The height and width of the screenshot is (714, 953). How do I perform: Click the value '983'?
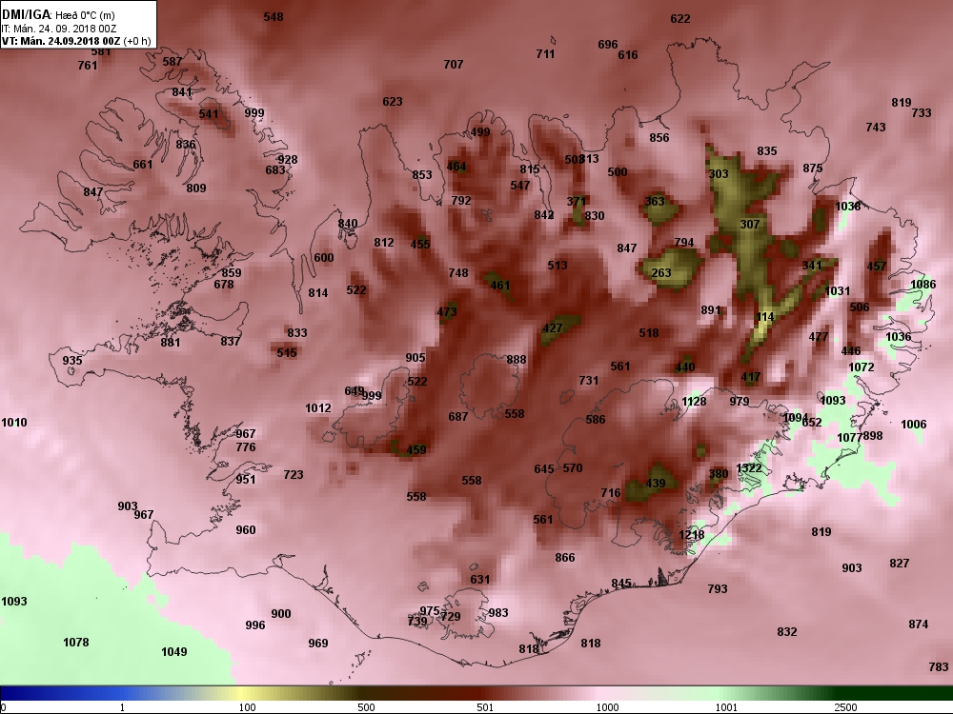coord(497,613)
